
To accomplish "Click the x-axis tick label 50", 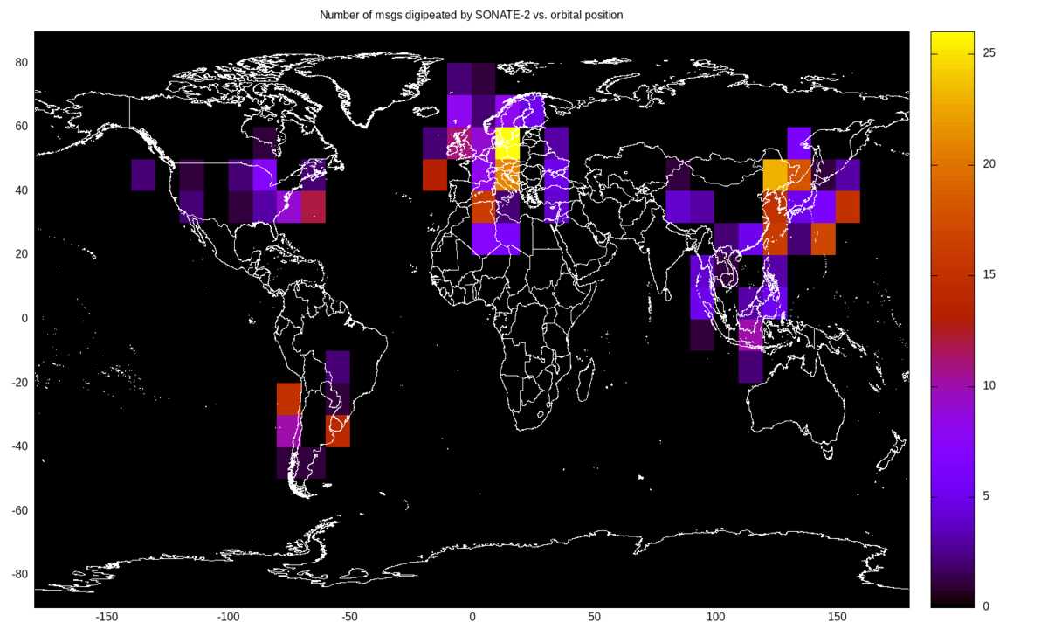I will click(596, 616).
